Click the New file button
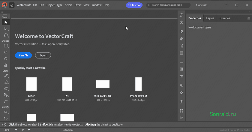Screen dimensions: 252x132 [x=23, y=55]
